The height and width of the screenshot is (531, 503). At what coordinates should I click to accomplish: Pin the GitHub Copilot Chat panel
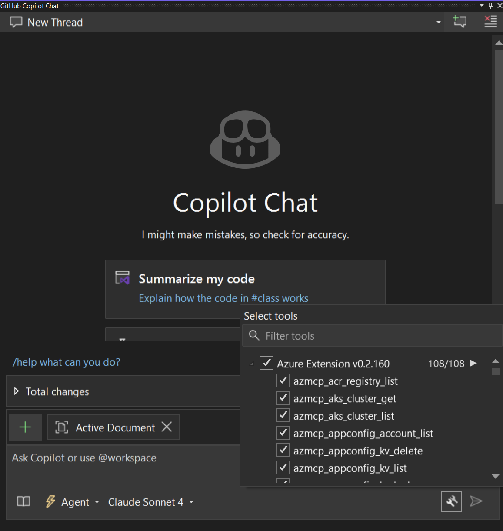(x=490, y=6)
